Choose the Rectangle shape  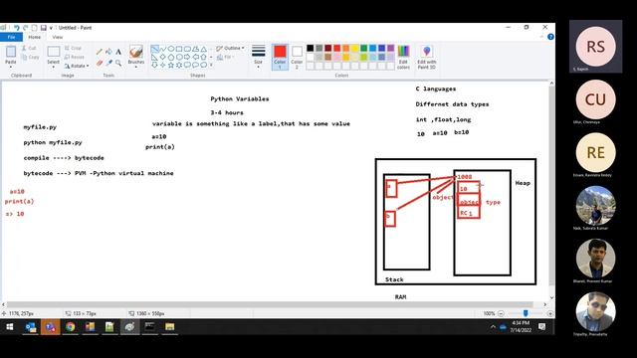pos(179,49)
